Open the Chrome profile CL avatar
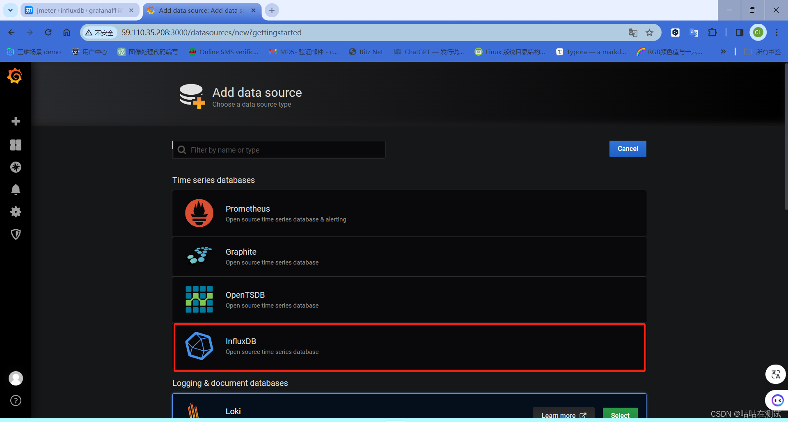Screen dimensions: 788x422 pos(758,32)
